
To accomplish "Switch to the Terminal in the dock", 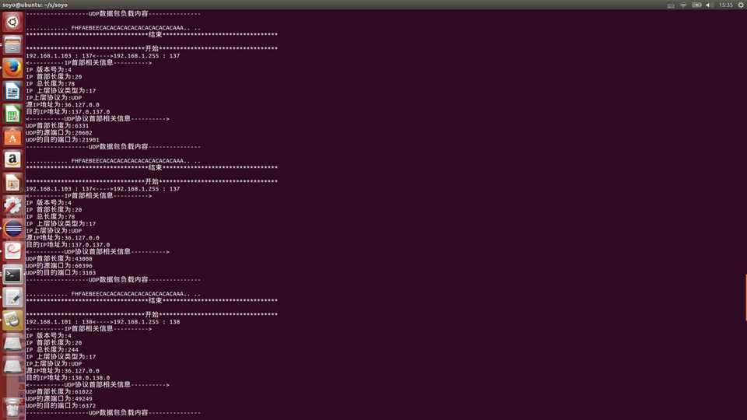I will (12, 275).
